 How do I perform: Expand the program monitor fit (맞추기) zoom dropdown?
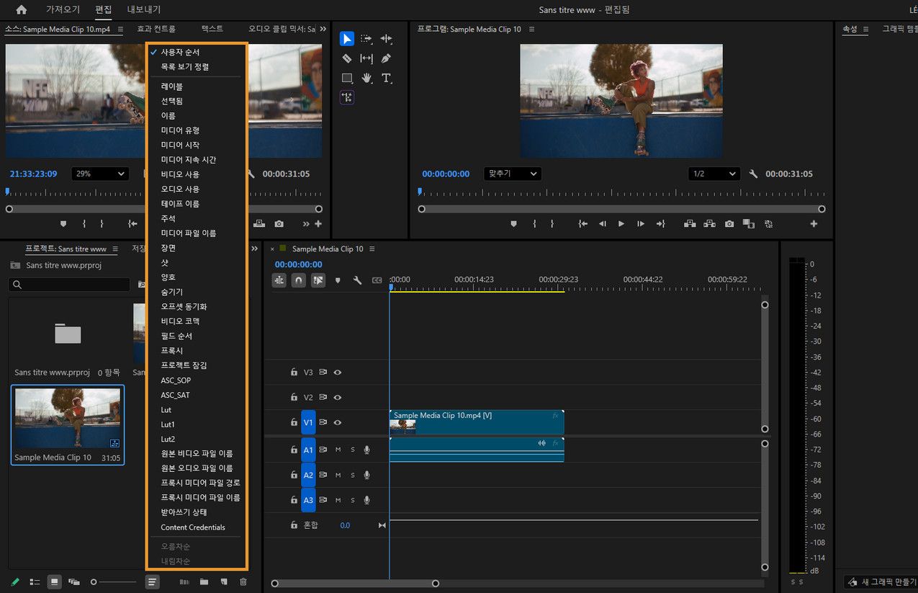click(x=512, y=174)
